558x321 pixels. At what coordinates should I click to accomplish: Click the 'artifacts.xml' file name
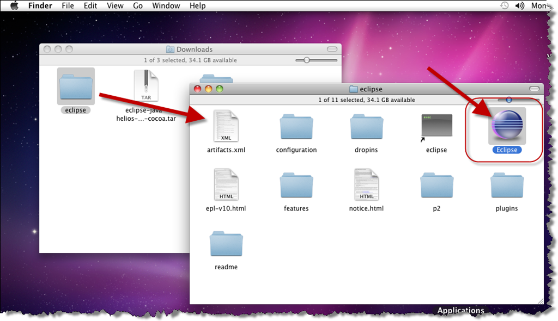[x=226, y=150]
